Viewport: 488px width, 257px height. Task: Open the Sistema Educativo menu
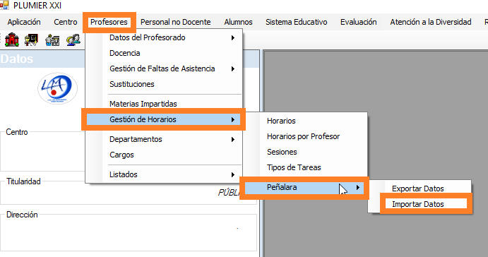pos(297,22)
